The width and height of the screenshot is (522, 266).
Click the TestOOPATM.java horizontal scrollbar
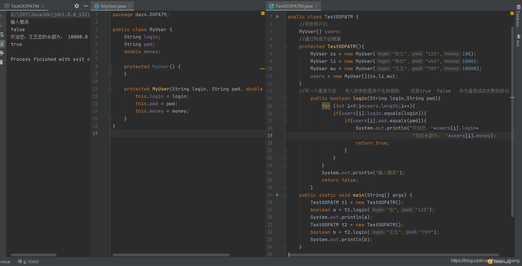coord(394,255)
